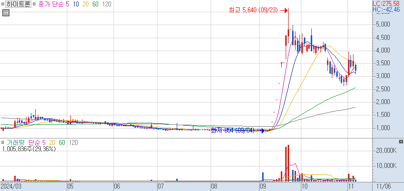404x191 pixels.
Task: Click the 단순 label in the volume panel
Action: coord(34,142)
